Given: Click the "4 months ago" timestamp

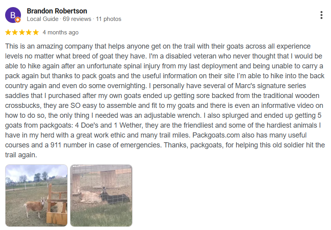Looking at the screenshot, I should [61, 32].
